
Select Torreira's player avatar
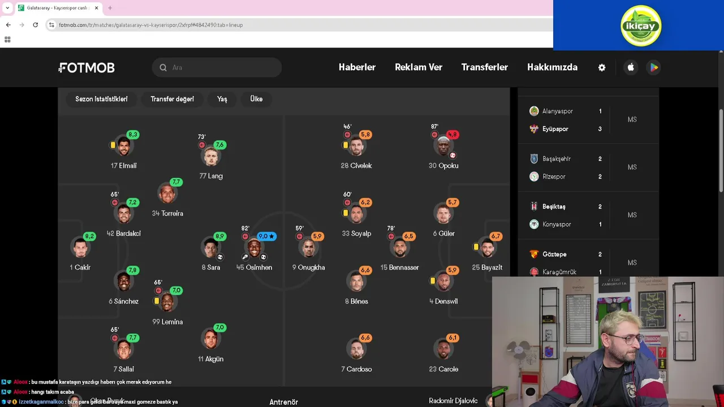167,193
